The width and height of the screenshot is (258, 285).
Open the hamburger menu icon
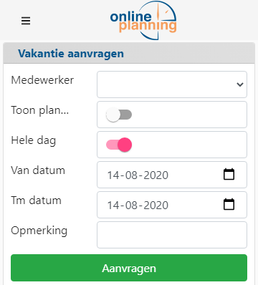point(26,21)
